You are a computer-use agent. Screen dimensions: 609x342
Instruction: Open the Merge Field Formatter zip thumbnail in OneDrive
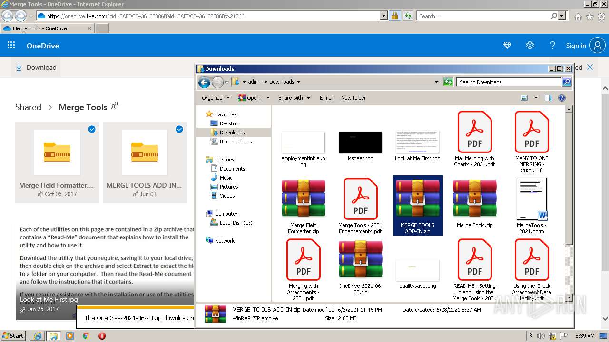pyautogui.click(x=57, y=153)
